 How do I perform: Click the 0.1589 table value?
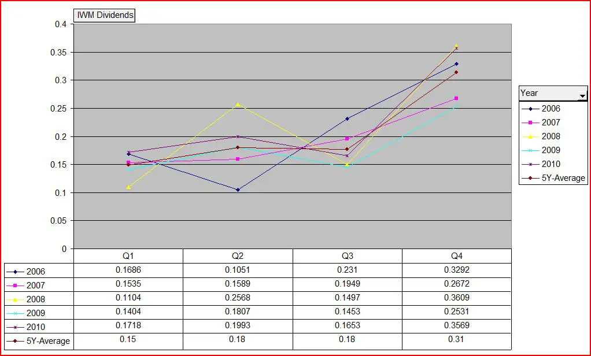(x=238, y=284)
